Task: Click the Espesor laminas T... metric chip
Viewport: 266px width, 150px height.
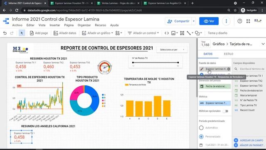Action: (x=215, y=103)
